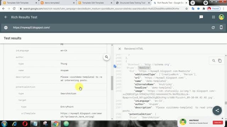Open the feedback icon in header
This screenshot has width=227, height=127.
(x=201, y=17)
